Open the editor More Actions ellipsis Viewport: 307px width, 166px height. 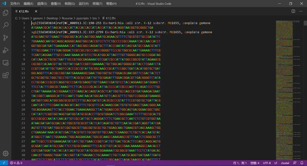pyautogui.click(x=301, y=11)
